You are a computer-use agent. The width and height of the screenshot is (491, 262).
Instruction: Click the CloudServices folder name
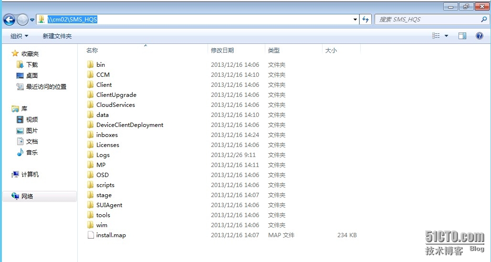pyautogui.click(x=115, y=105)
